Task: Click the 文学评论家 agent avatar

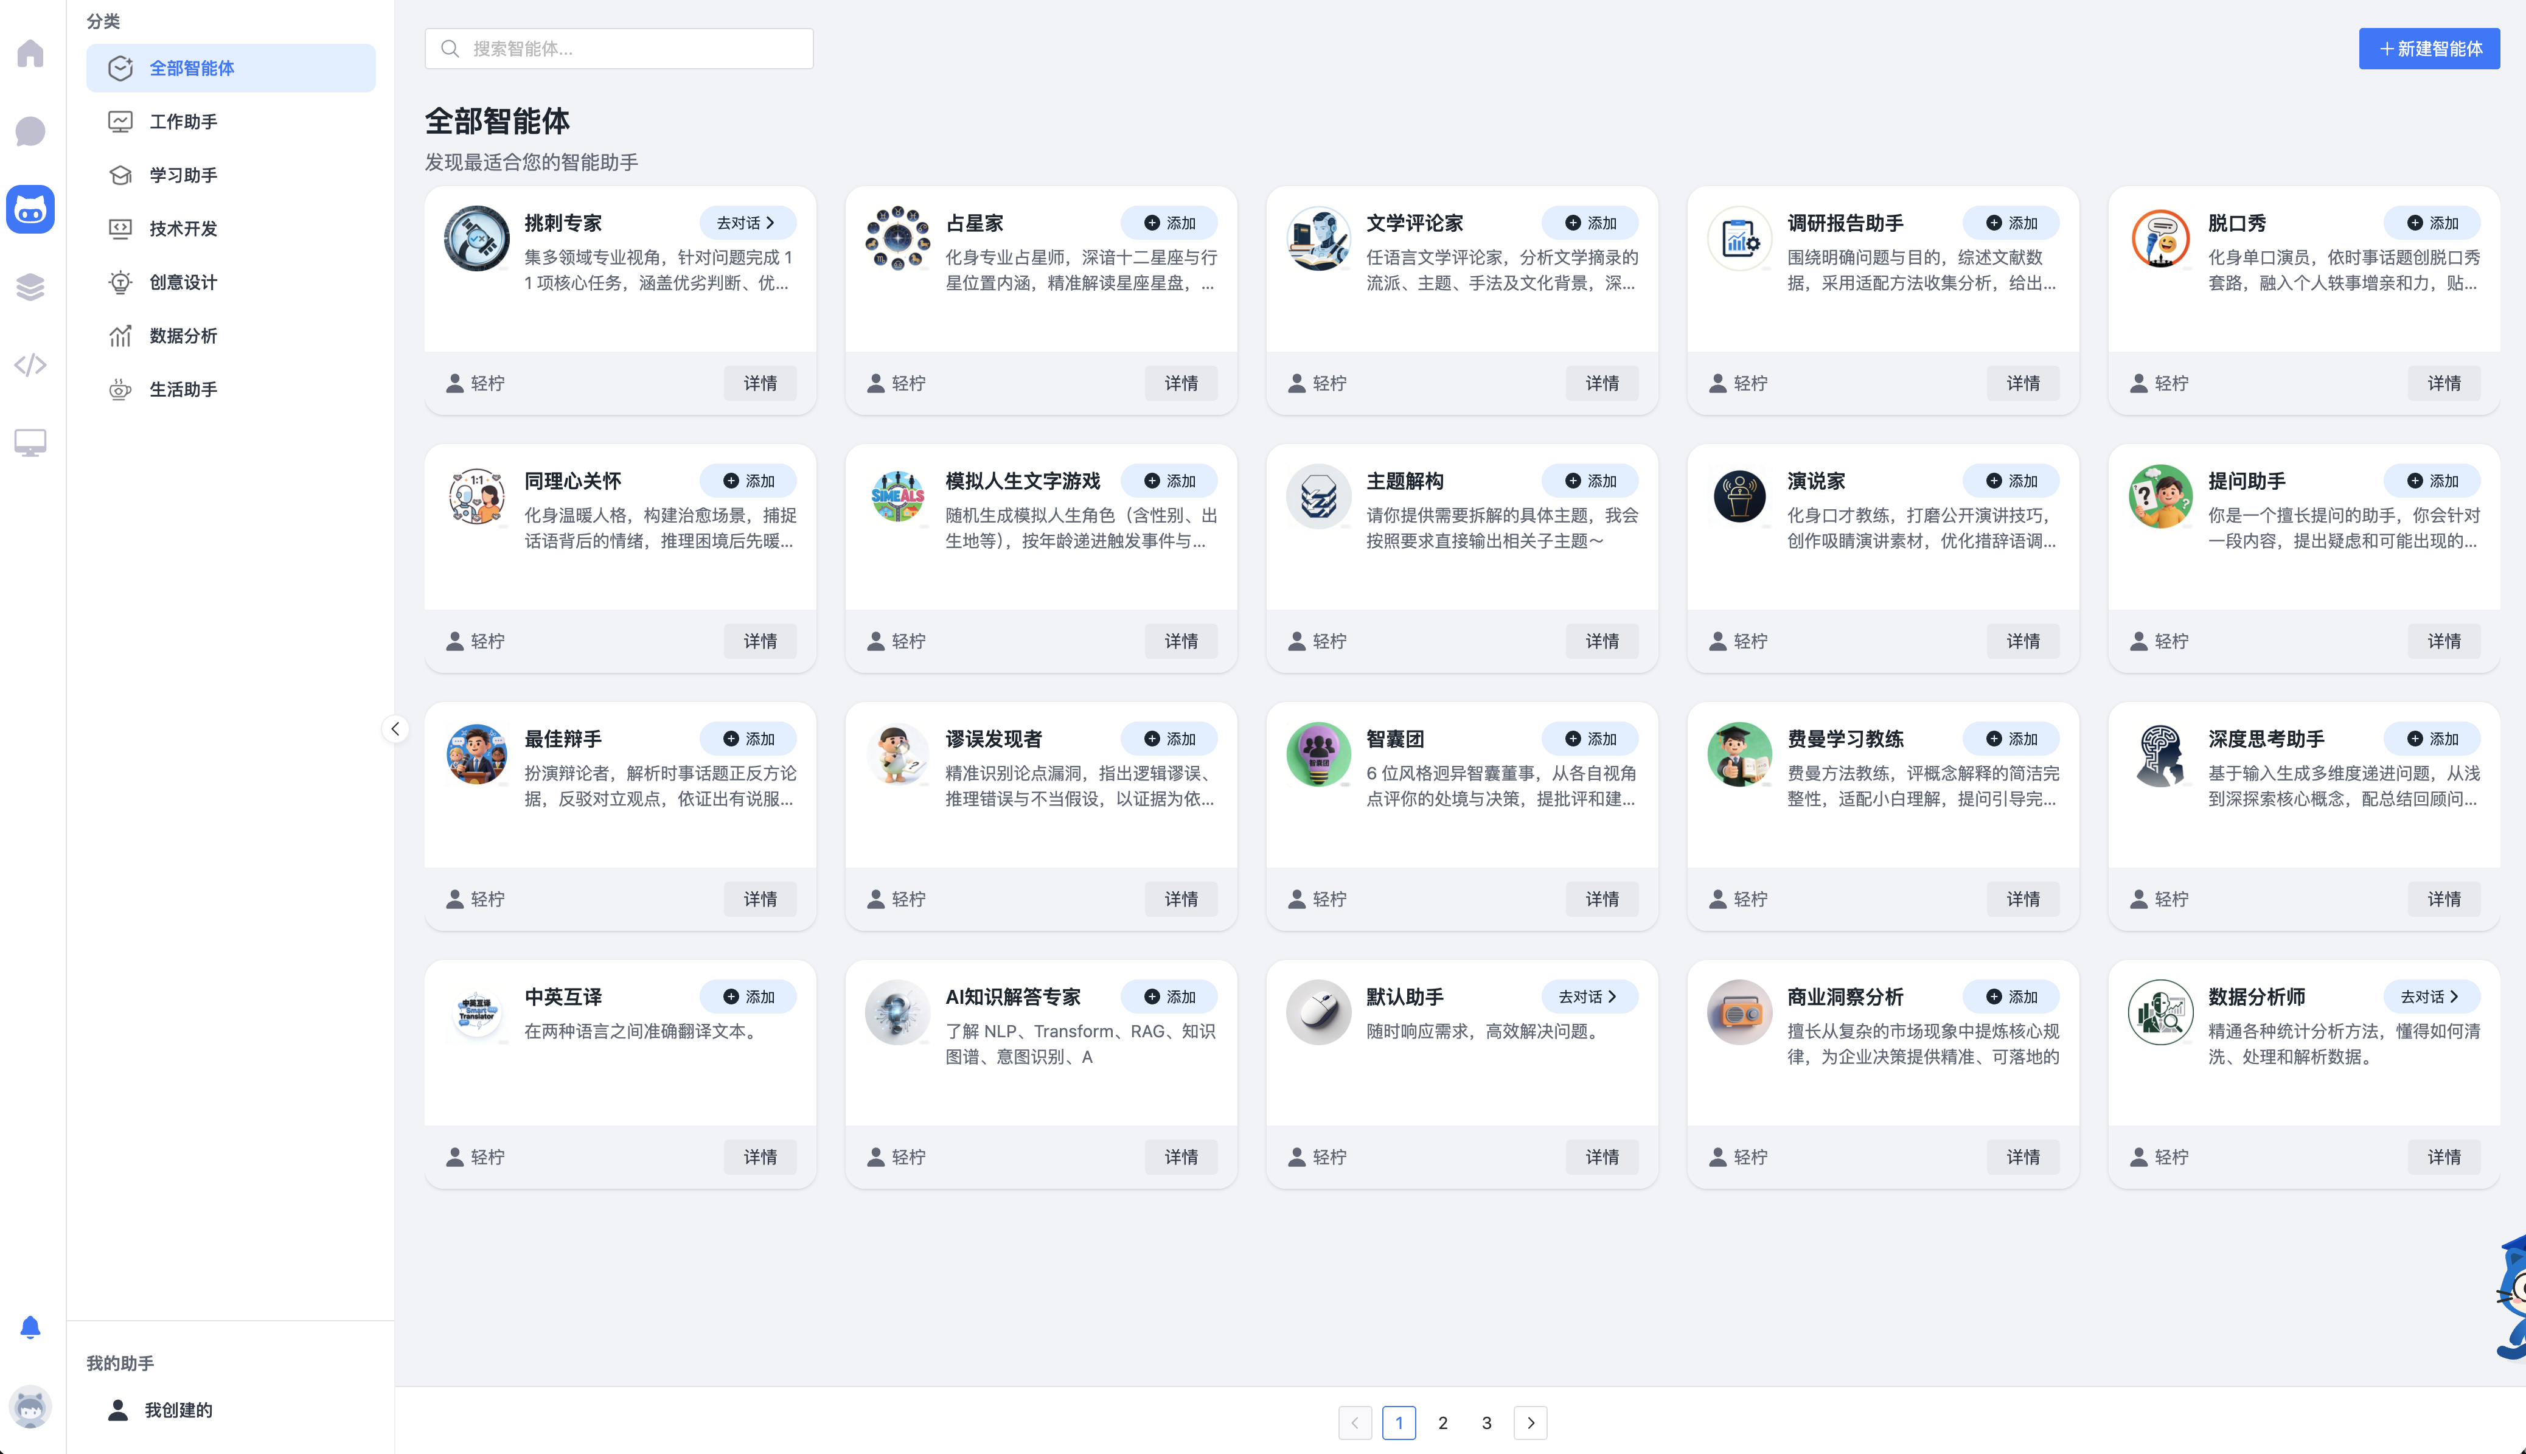Action: [x=1318, y=238]
